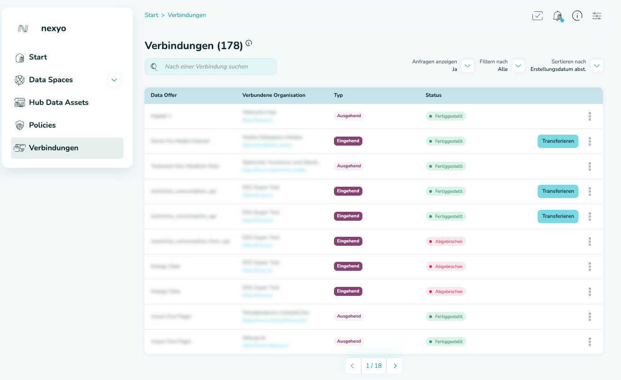Click the Eingehend badge on the second row
Viewport: 621px width, 380px height.
click(348, 141)
